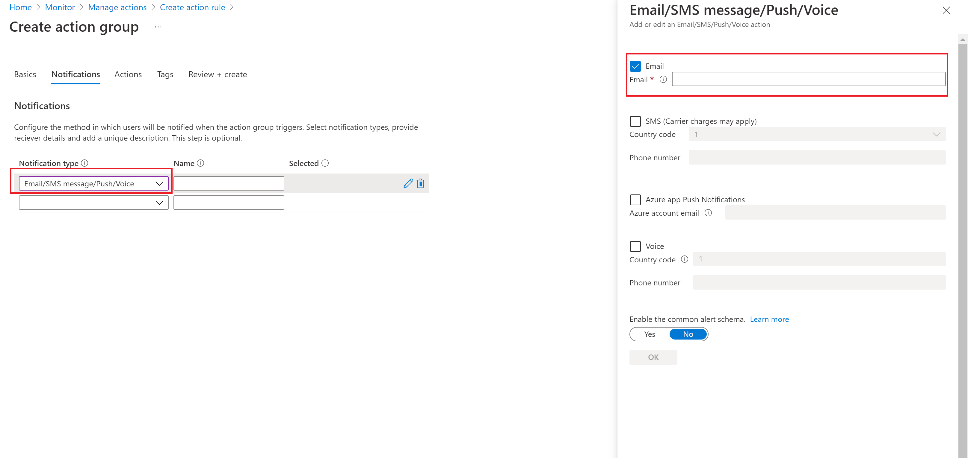Click the delete trash icon for notification
The image size is (968, 458).
point(420,184)
